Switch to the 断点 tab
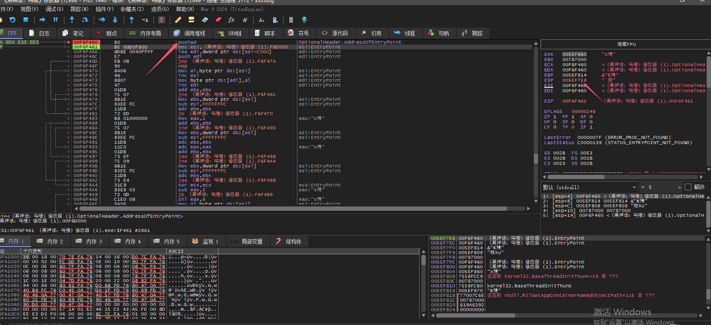The width and height of the screenshot is (711, 325). [107, 33]
